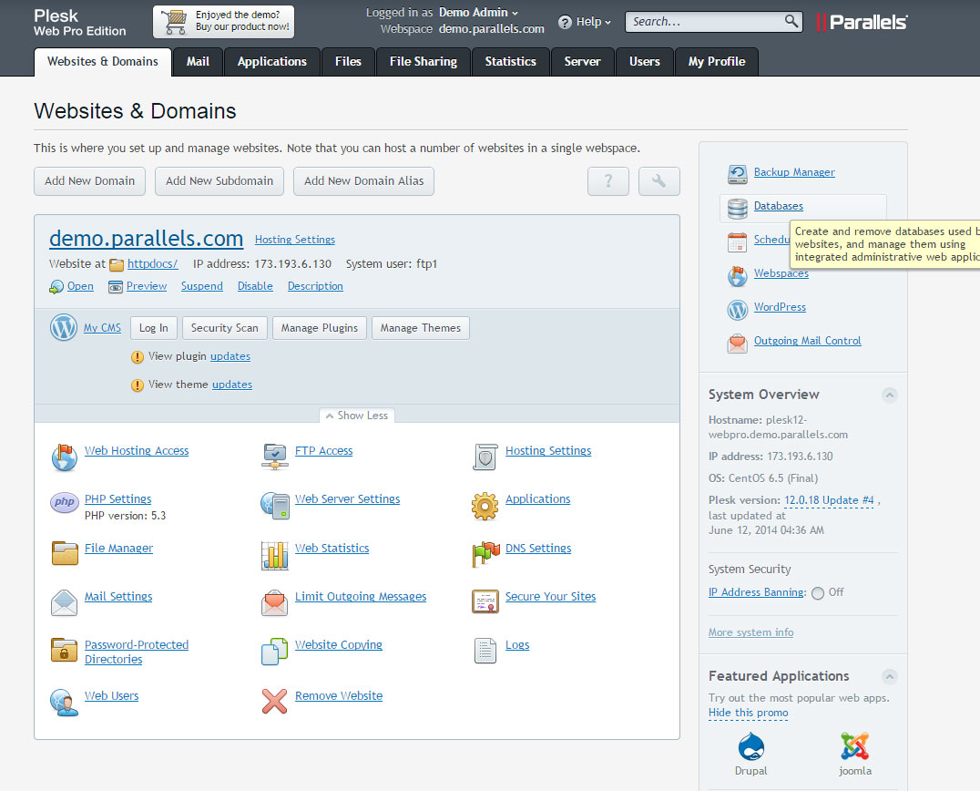The image size is (980, 791).
Task: Click the 12.0.18 Update #4 version link
Action: point(829,500)
